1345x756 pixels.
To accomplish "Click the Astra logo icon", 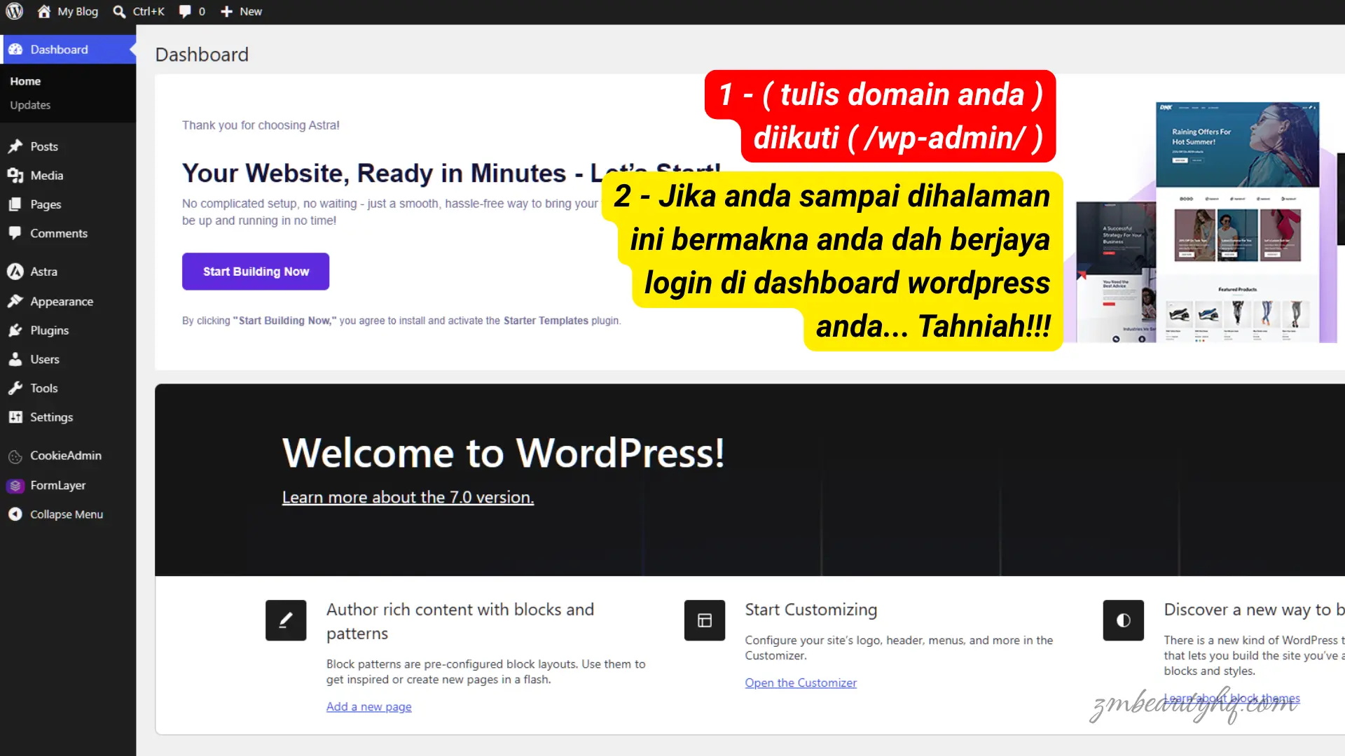I will [15, 272].
